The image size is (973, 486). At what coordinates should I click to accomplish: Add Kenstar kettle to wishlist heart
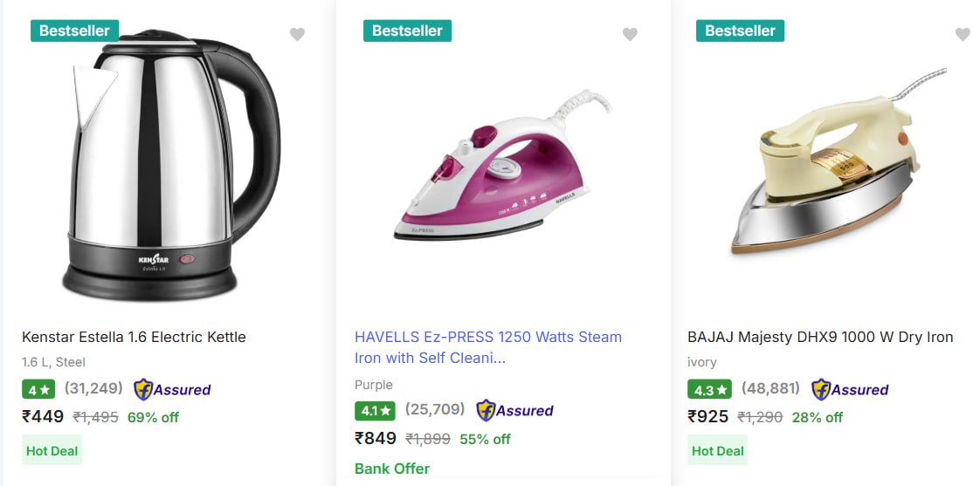coord(297,35)
